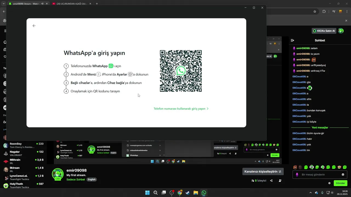The image size is (351, 197).
Task: Open WhatsApp from the taskbar
Action: 204,193
